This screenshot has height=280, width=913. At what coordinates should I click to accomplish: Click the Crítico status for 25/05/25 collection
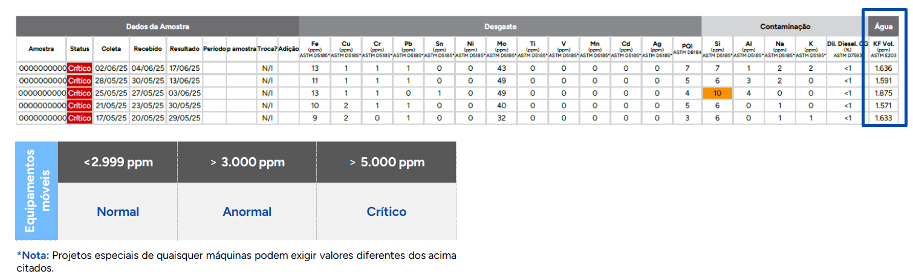click(79, 93)
